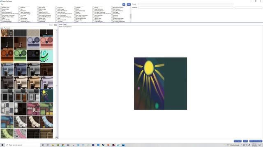Click the Batch Export button

click(x=238, y=141)
